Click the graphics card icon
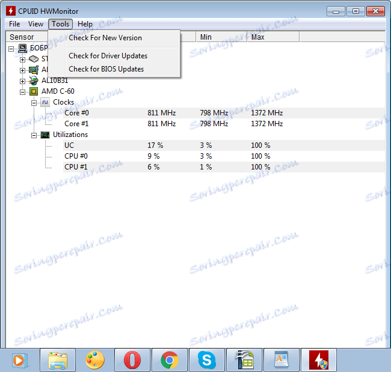The height and width of the screenshot is (372, 391). (34, 70)
